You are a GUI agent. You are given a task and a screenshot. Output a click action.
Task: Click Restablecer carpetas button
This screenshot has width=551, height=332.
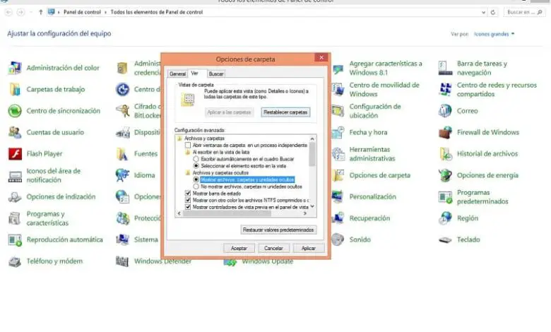(285, 112)
